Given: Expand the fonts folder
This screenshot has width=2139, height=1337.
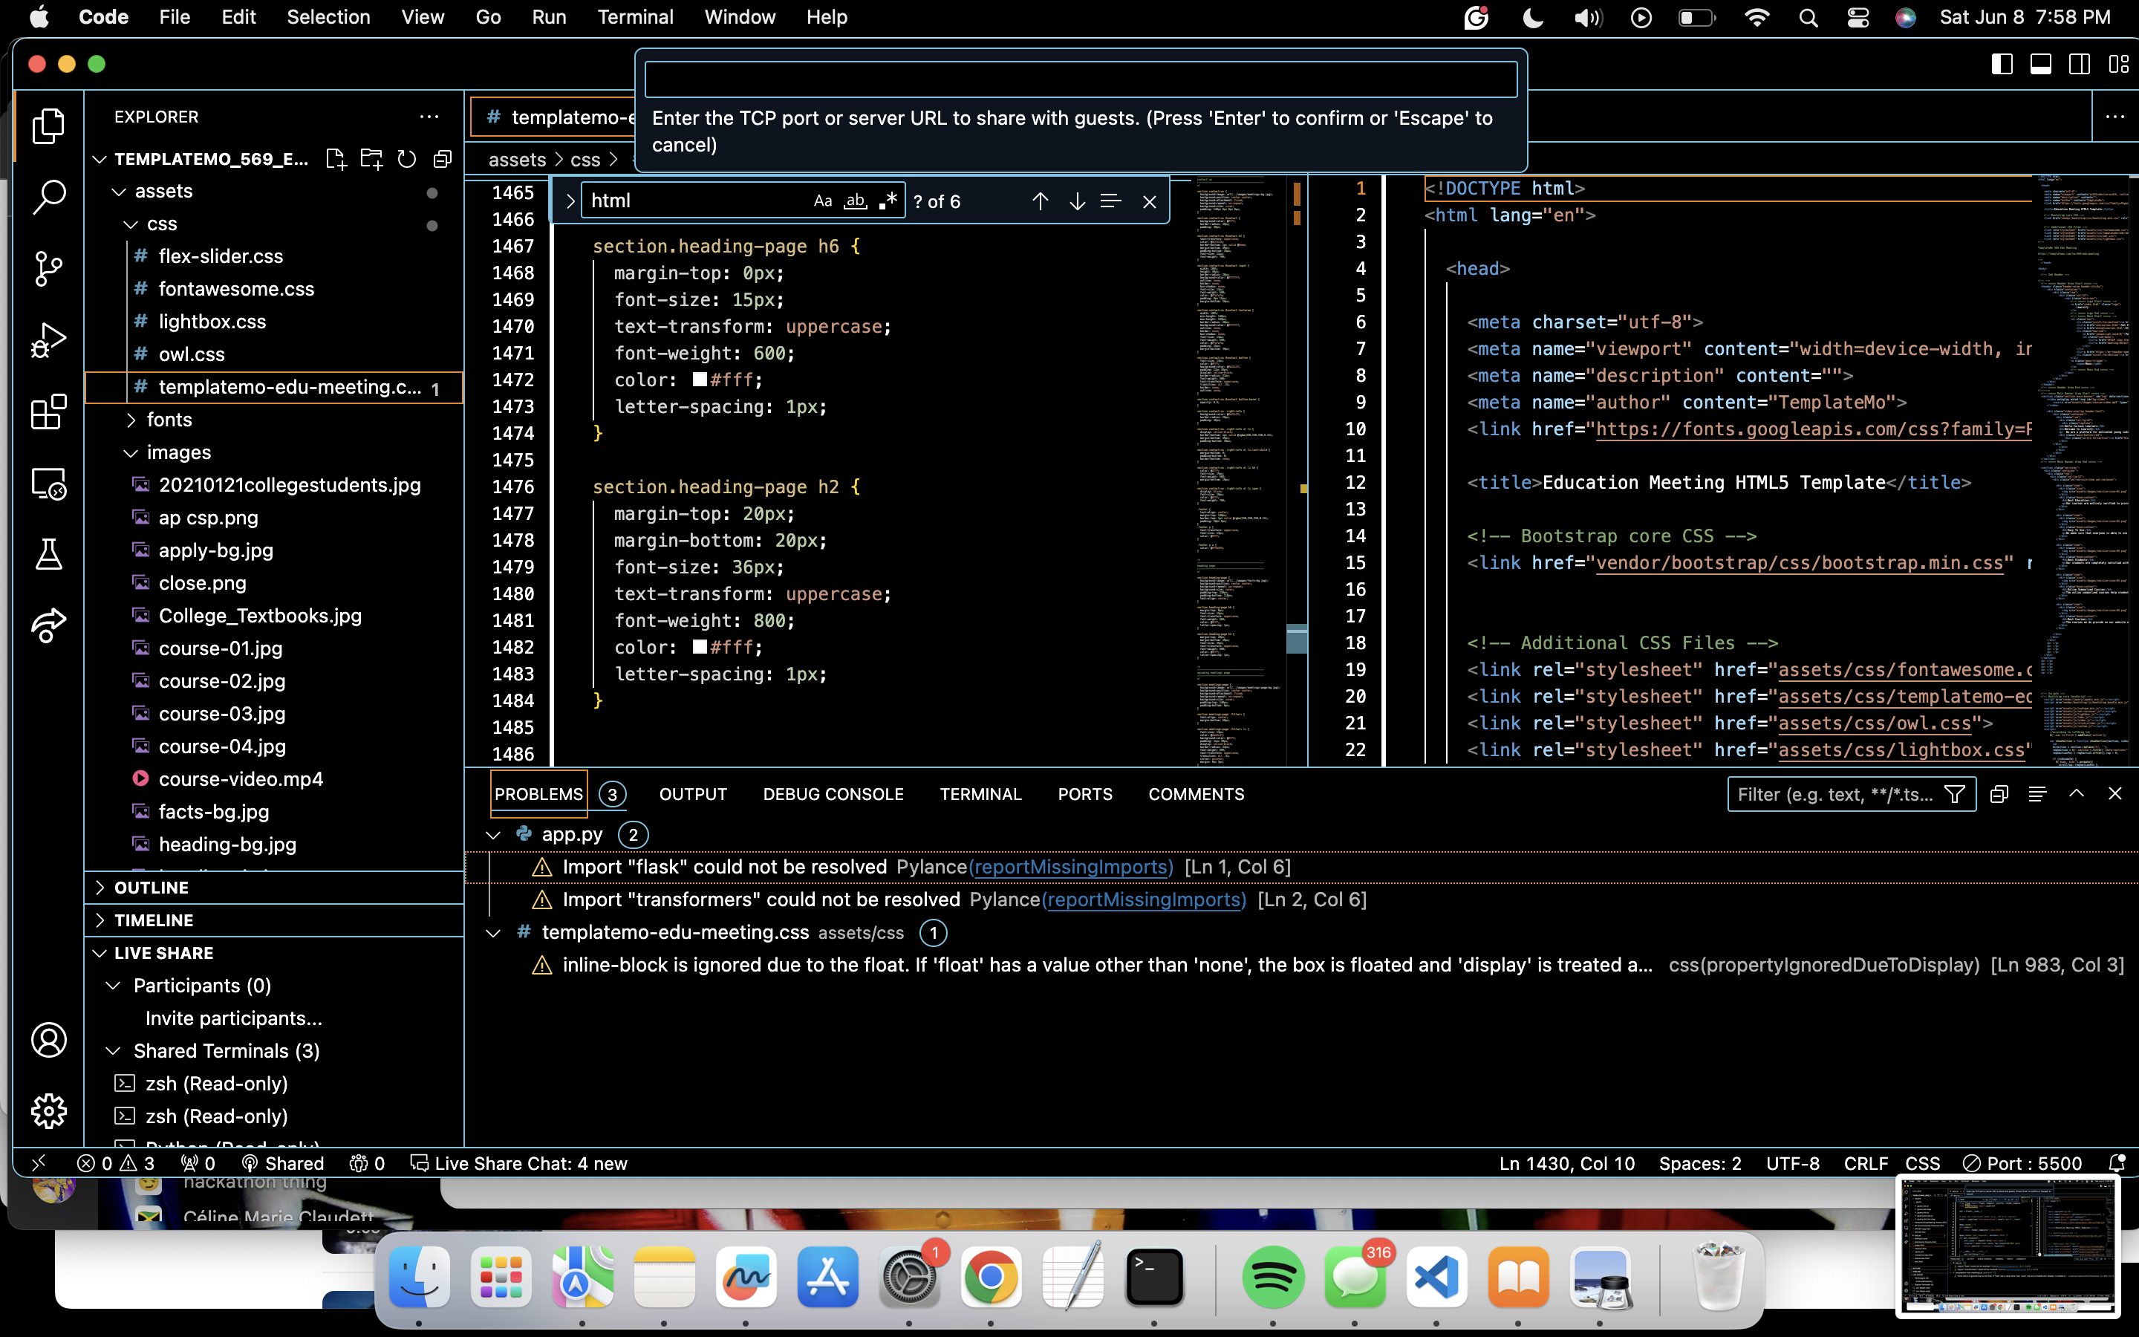Looking at the screenshot, I should (169, 420).
